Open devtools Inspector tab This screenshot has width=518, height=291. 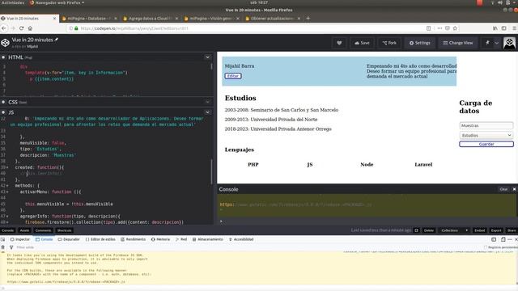20,239
